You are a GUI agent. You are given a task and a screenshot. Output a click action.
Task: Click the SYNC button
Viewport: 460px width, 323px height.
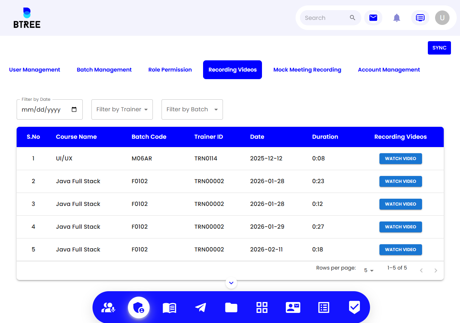(x=439, y=48)
